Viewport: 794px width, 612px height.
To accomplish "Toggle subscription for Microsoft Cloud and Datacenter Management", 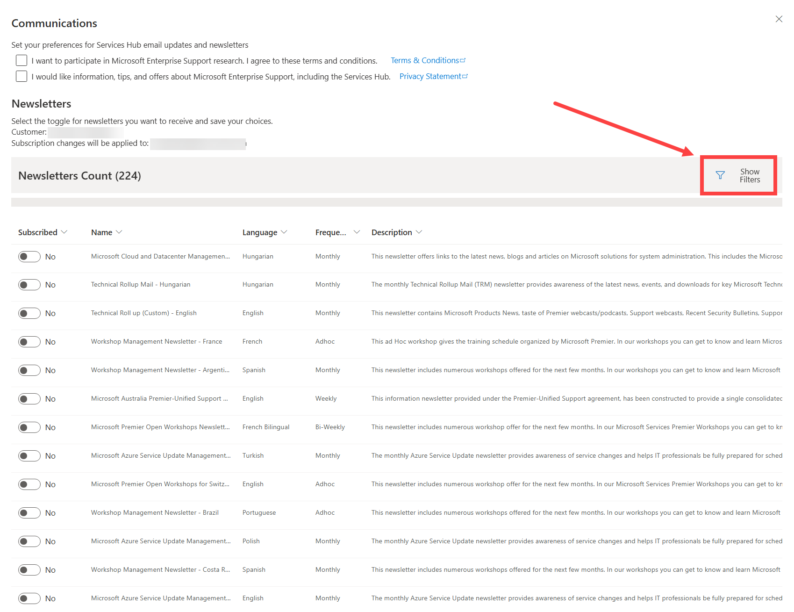I will [29, 257].
